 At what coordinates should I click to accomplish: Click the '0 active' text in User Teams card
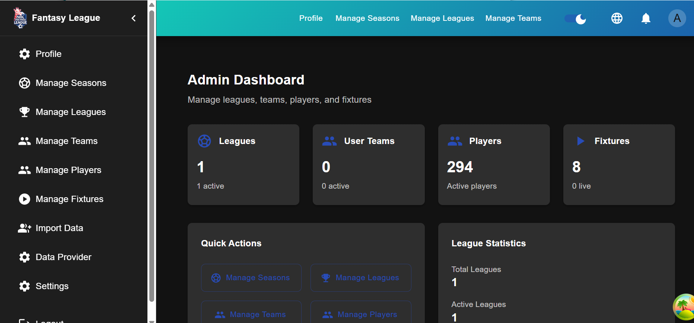tap(335, 186)
